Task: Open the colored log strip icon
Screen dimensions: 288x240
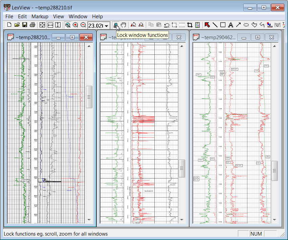Action: (197, 25)
